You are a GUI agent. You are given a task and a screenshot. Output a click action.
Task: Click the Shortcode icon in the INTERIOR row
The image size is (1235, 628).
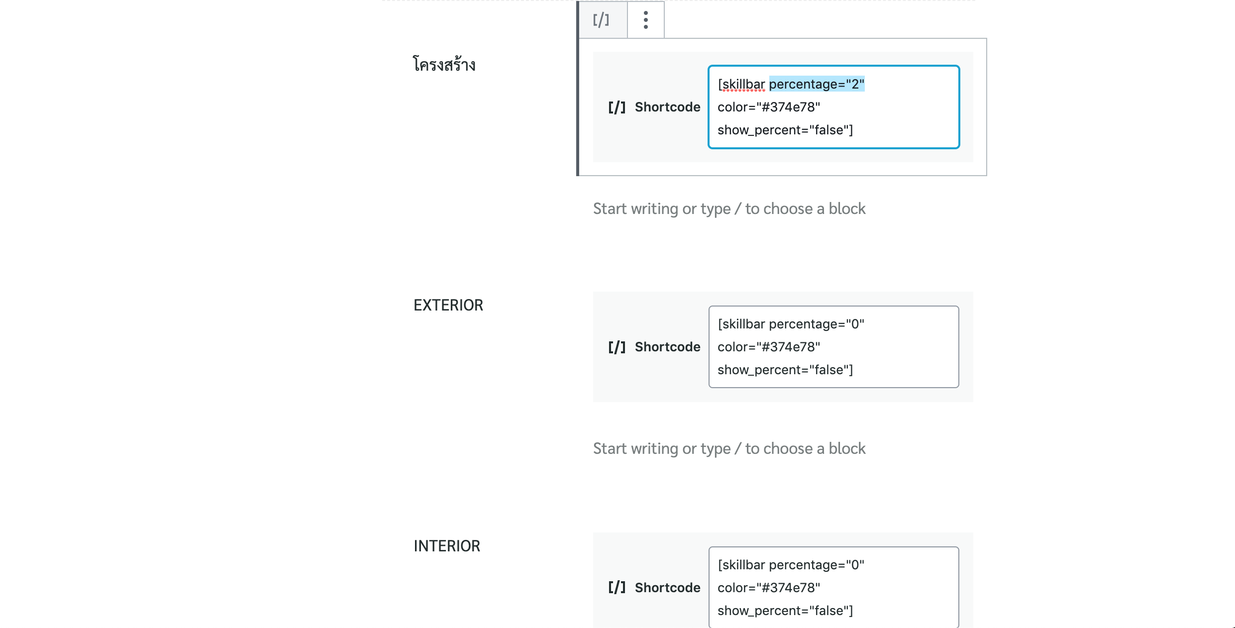(617, 588)
